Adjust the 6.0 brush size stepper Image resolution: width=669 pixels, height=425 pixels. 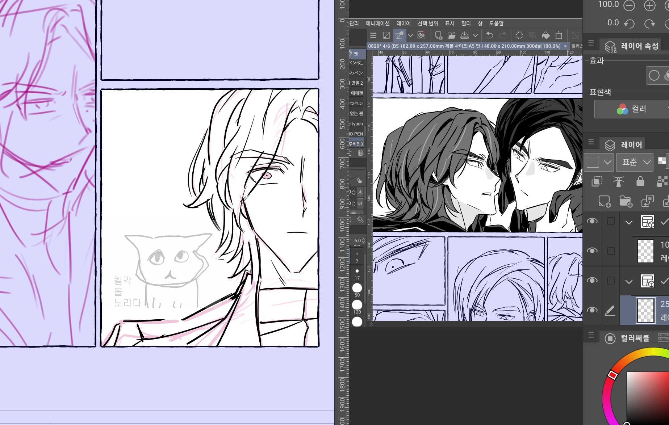click(363, 240)
